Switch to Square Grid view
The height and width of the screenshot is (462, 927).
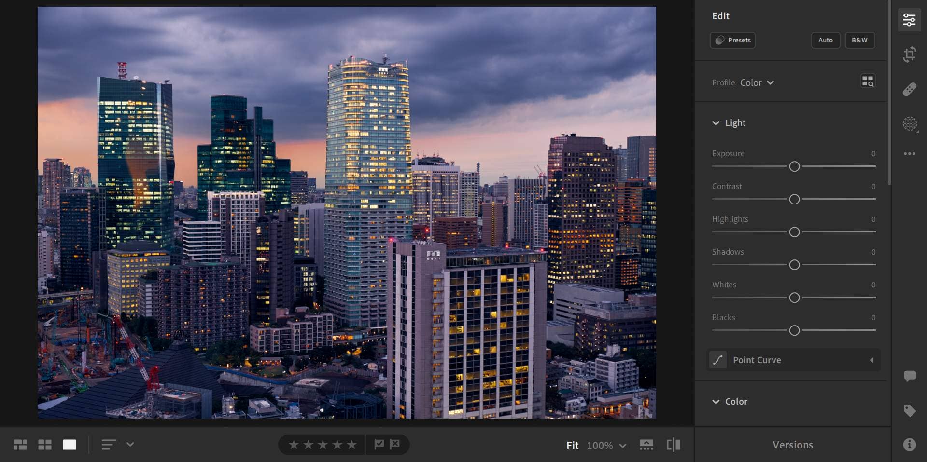coord(45,445)
